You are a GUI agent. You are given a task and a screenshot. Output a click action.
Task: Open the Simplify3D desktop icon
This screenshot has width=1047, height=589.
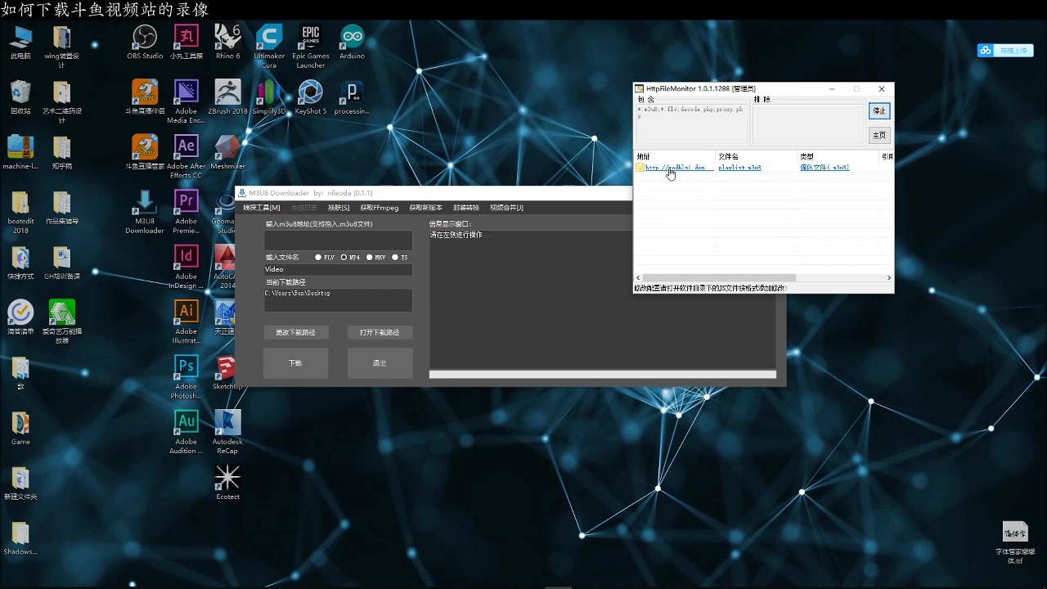pos(269,97)
